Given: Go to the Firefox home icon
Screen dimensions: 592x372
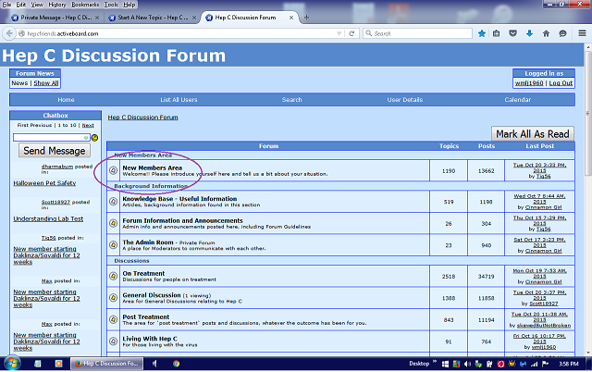Looking at the screenshot, I should (x=544, y=33).
